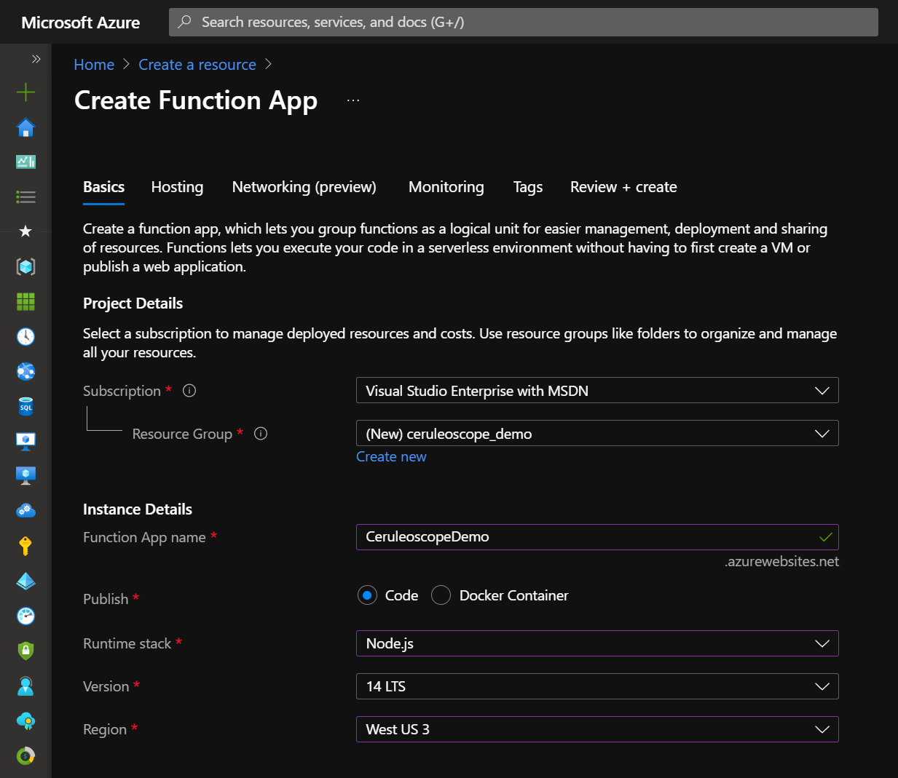Click the Project Details section heading
Screen dimensions: 898x778
[133, 303]
